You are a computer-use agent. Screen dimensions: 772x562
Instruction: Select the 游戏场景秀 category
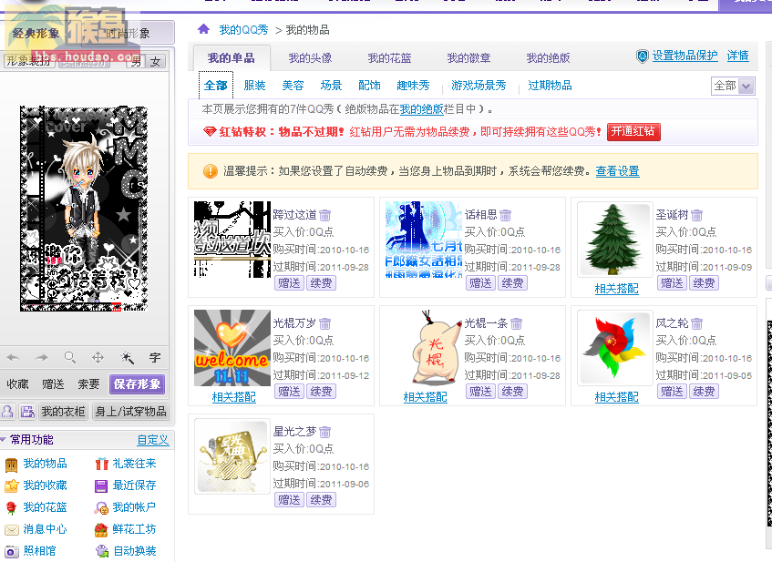(x=479, y=85)
